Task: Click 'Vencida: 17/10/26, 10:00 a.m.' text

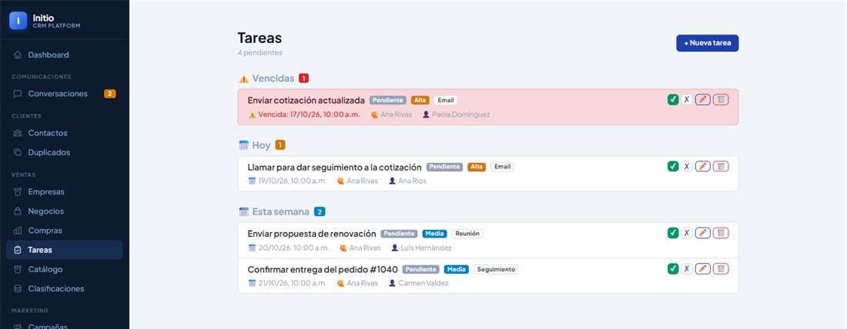Action: [x=309, y=115]
